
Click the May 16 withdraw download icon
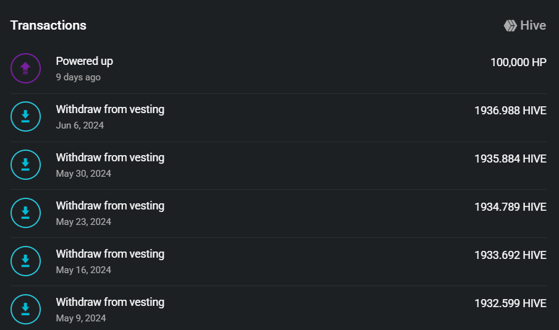click(25, 261)
